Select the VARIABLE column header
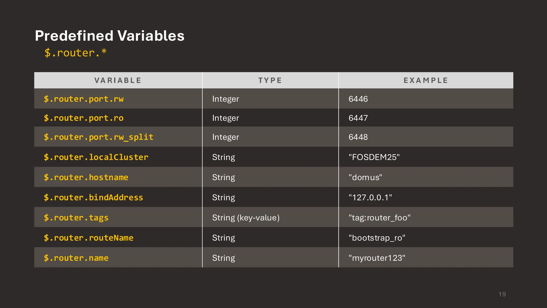 pyautogui.click(x=118, y=80)
